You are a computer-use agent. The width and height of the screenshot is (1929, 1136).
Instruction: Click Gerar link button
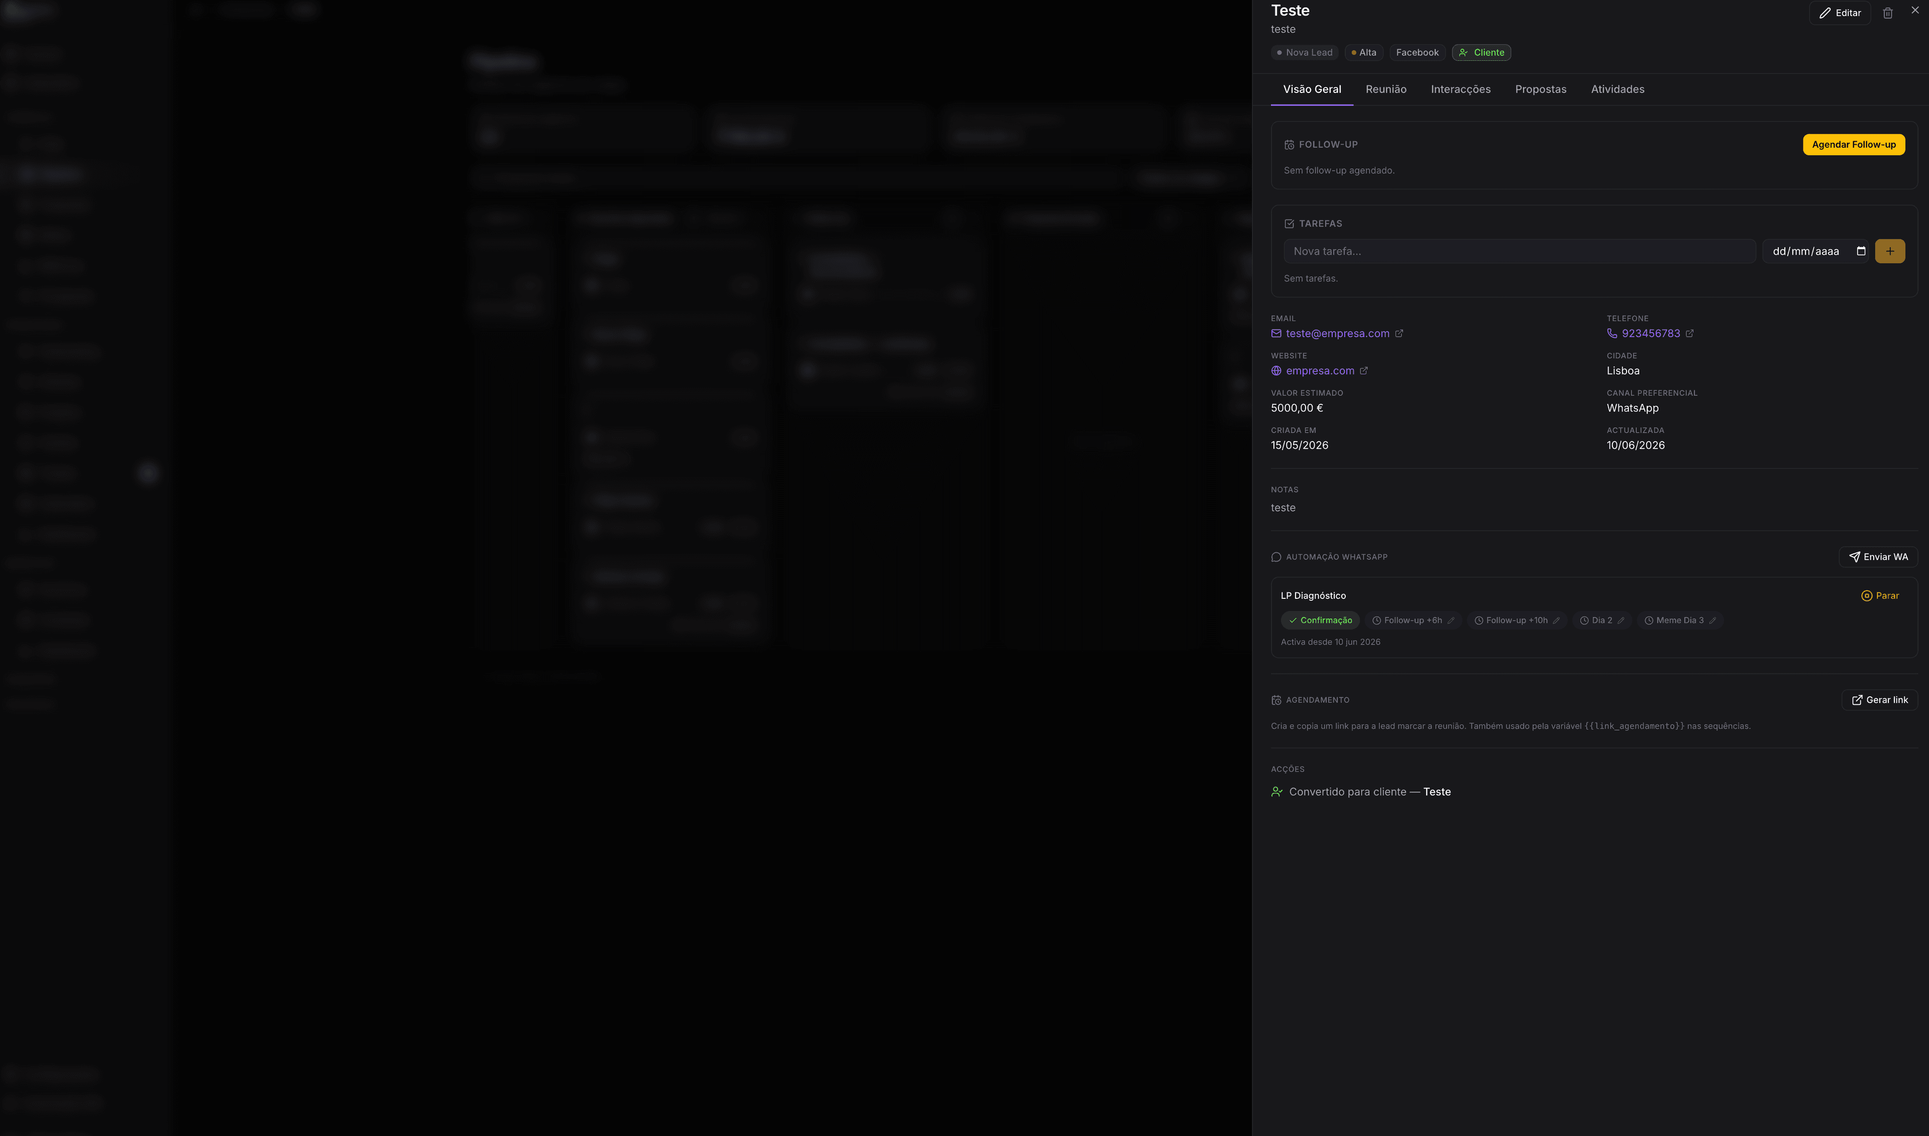click(x=1879, y=700)
